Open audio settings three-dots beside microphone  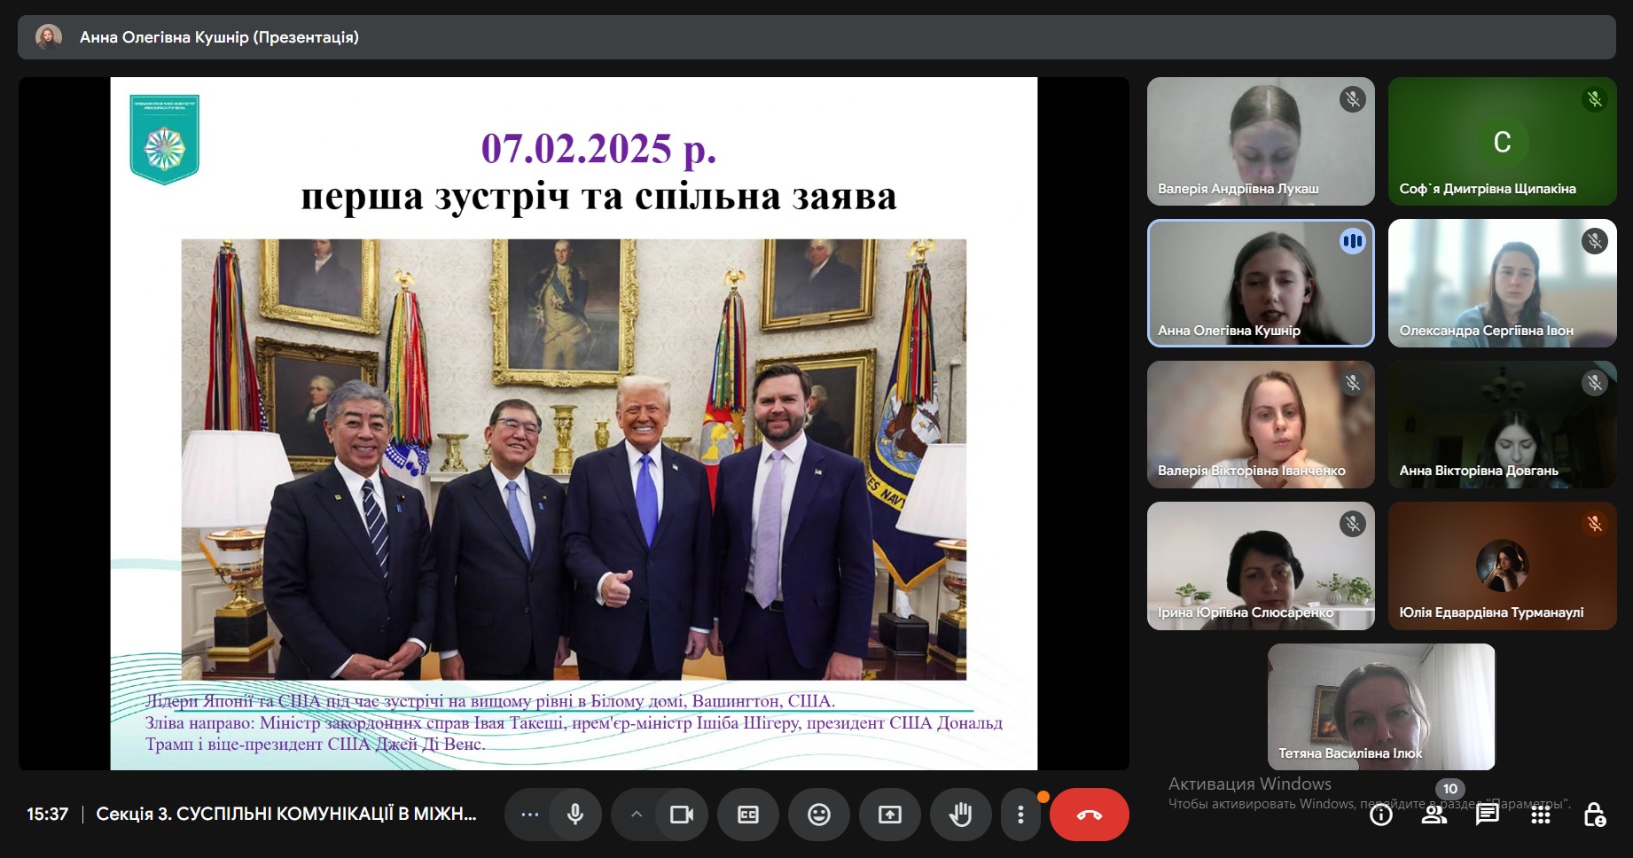[x=530, y=815]
